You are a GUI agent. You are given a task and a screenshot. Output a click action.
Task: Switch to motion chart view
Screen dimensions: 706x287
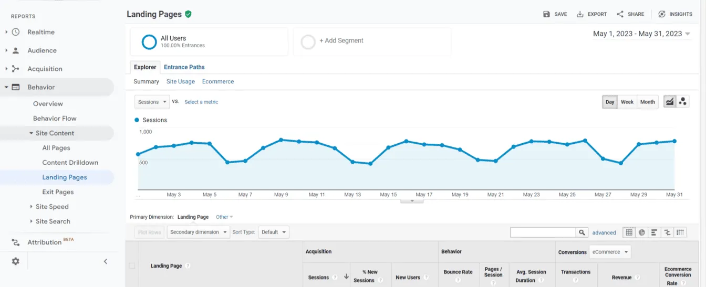pyautogui.click(x=683, y=102)
